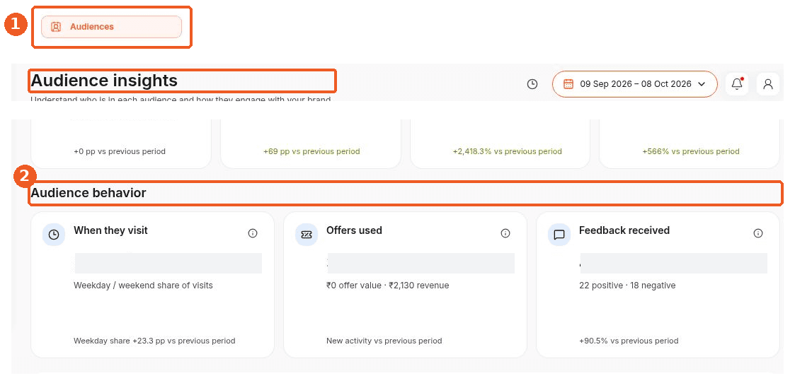Open the 09 Sep – 08 Oct date range picker
This screenshot has height=388, width=795.
635,84
